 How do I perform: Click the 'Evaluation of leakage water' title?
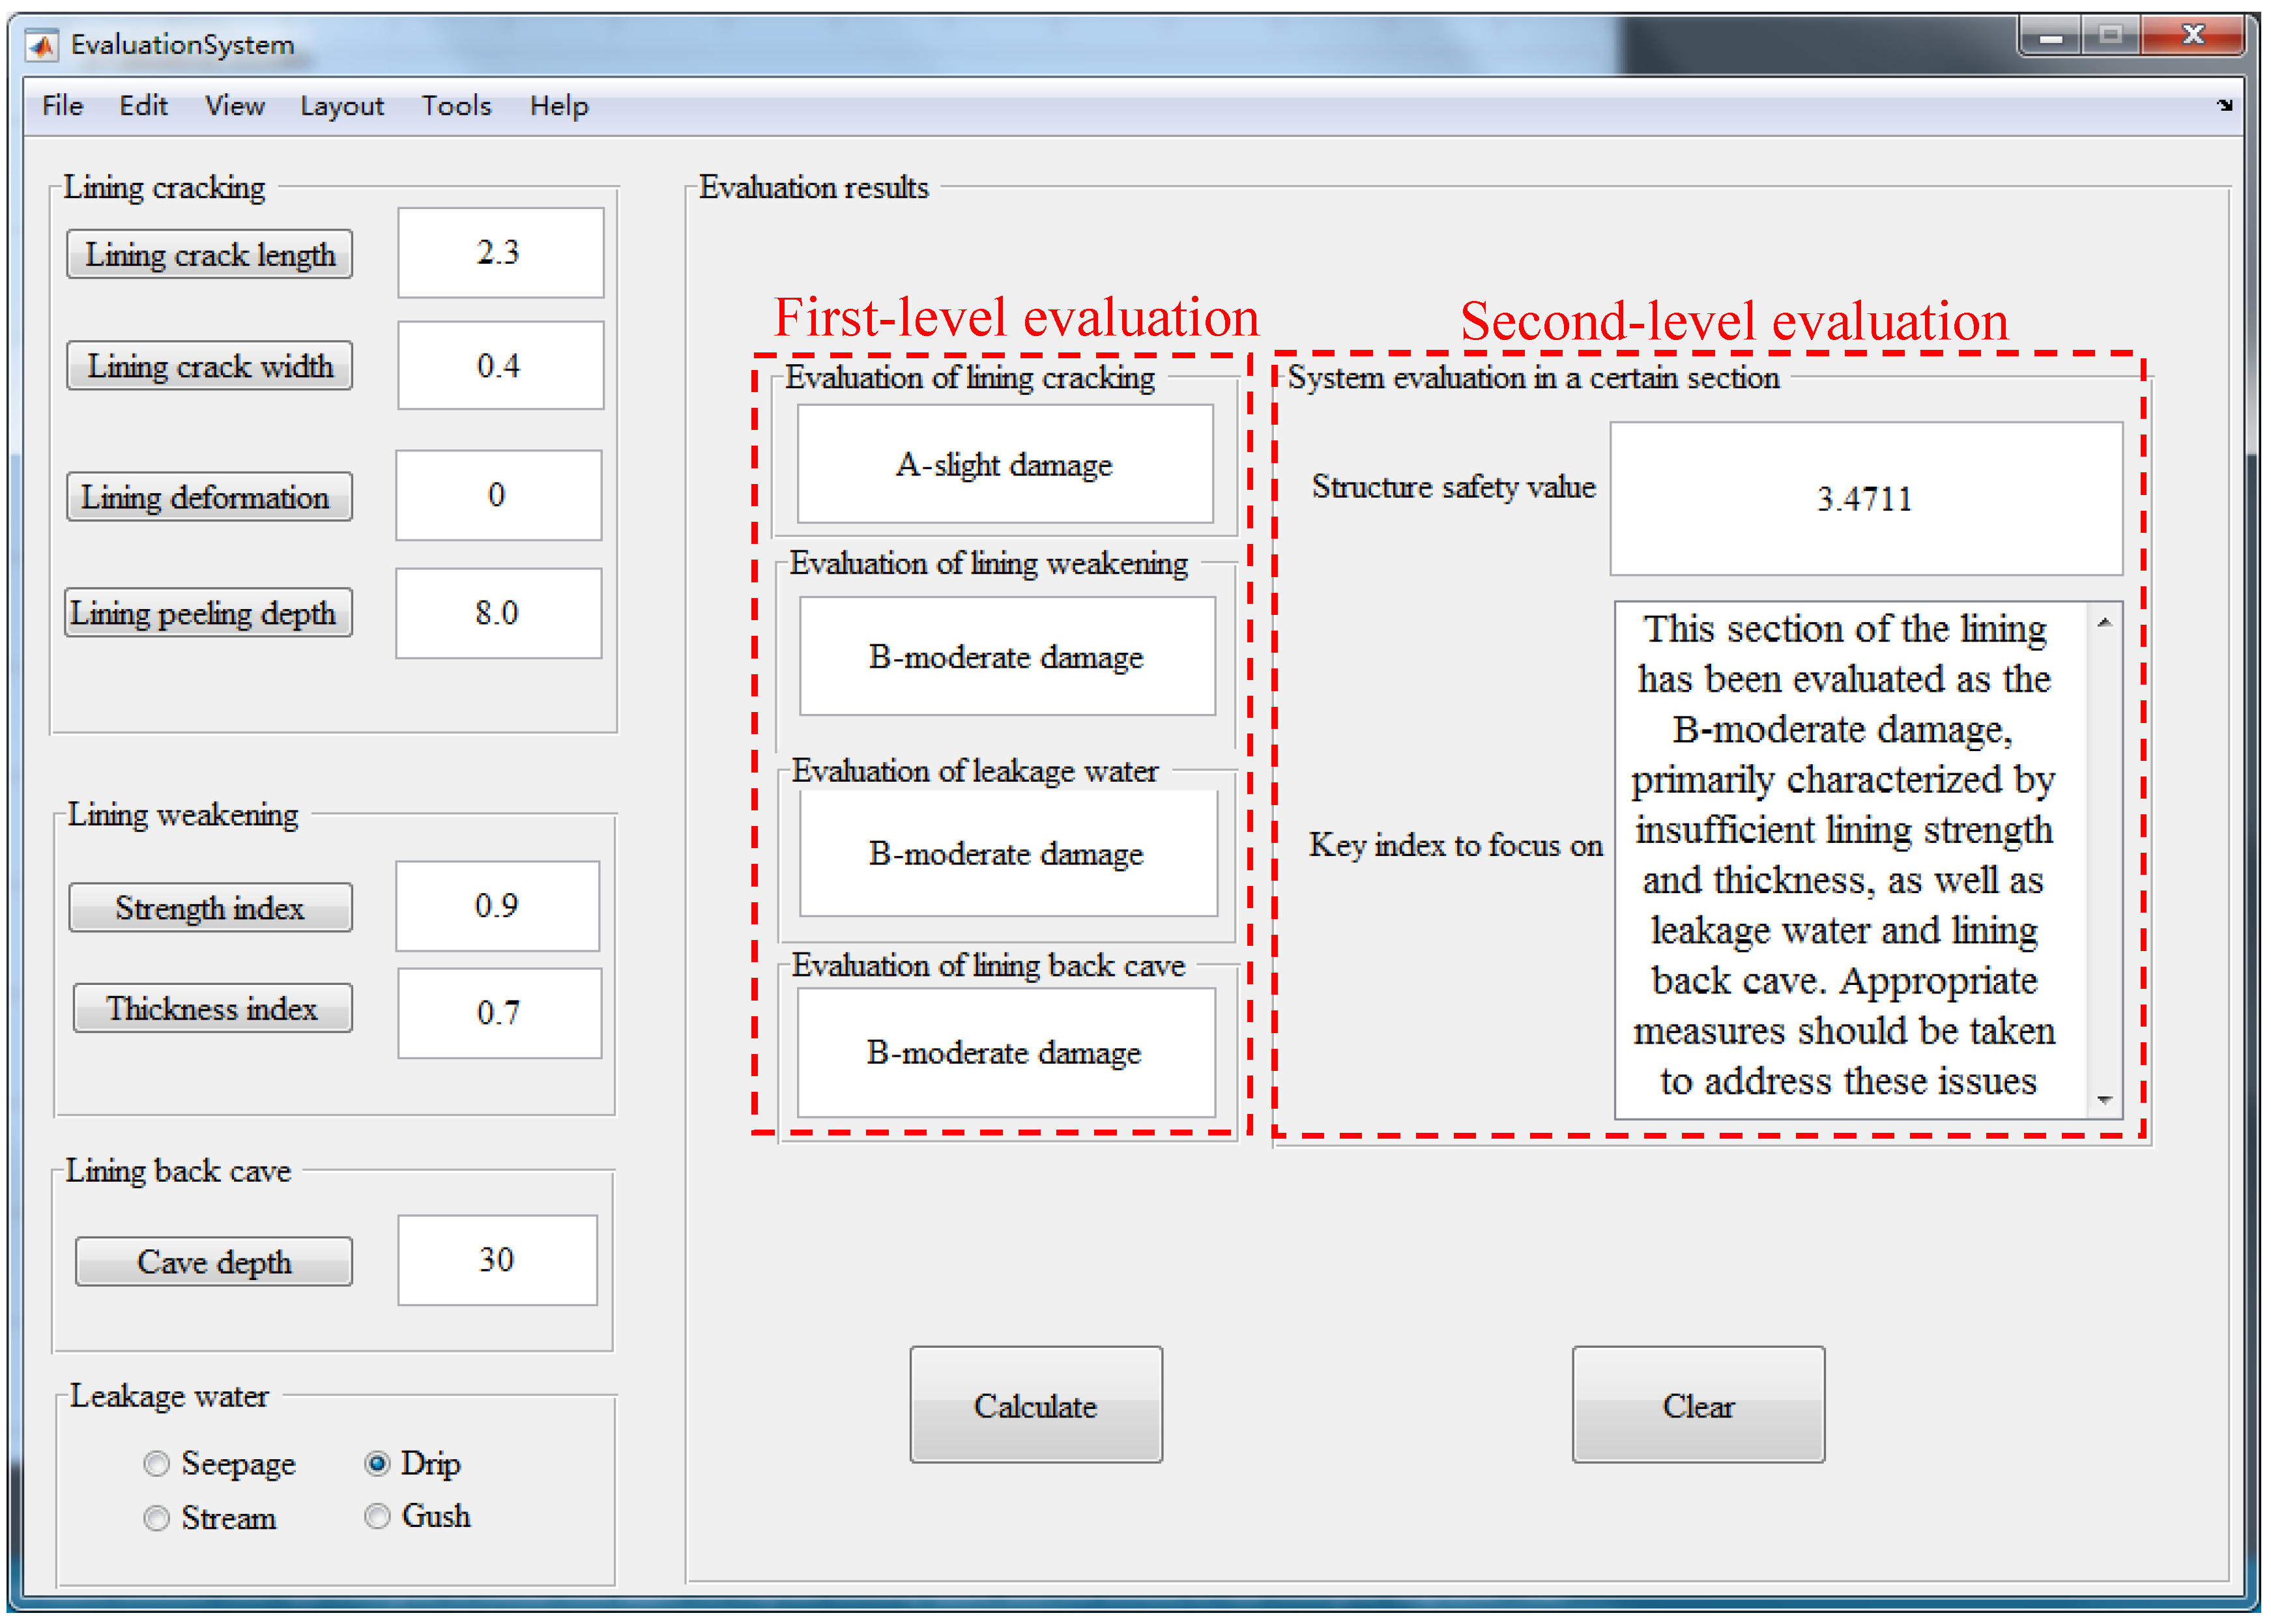click(974, 771)
